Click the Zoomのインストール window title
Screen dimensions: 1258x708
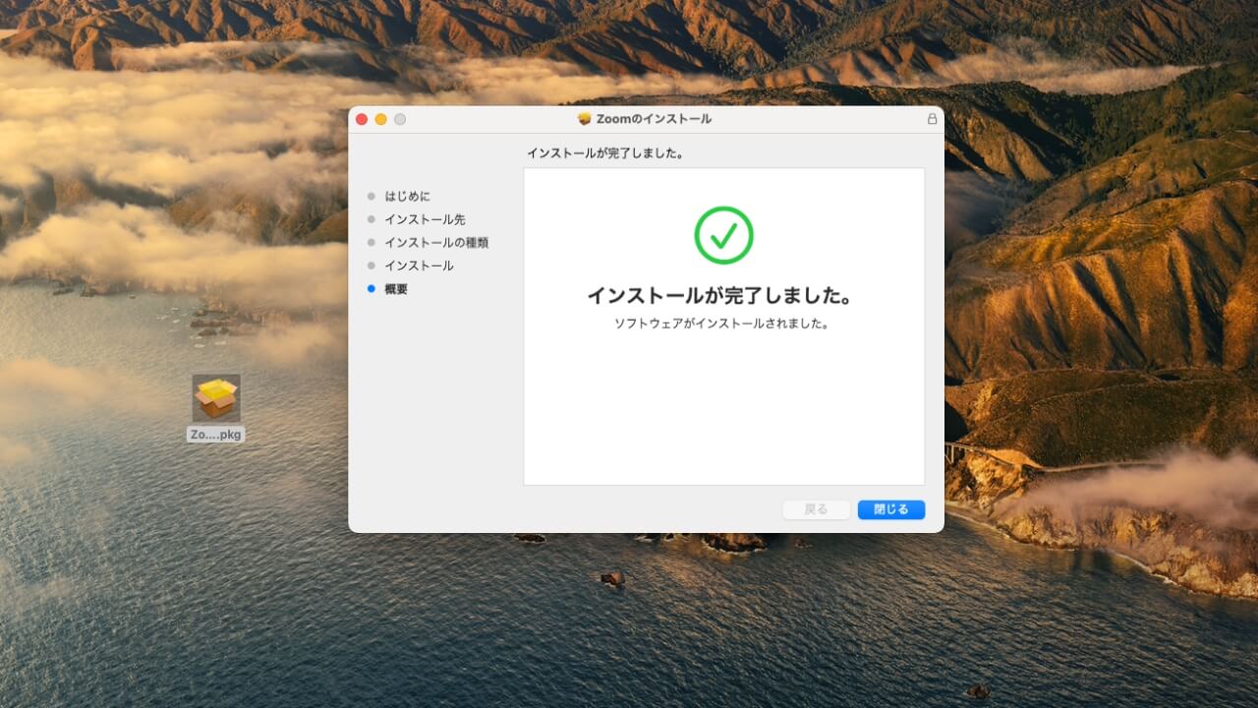654,119
